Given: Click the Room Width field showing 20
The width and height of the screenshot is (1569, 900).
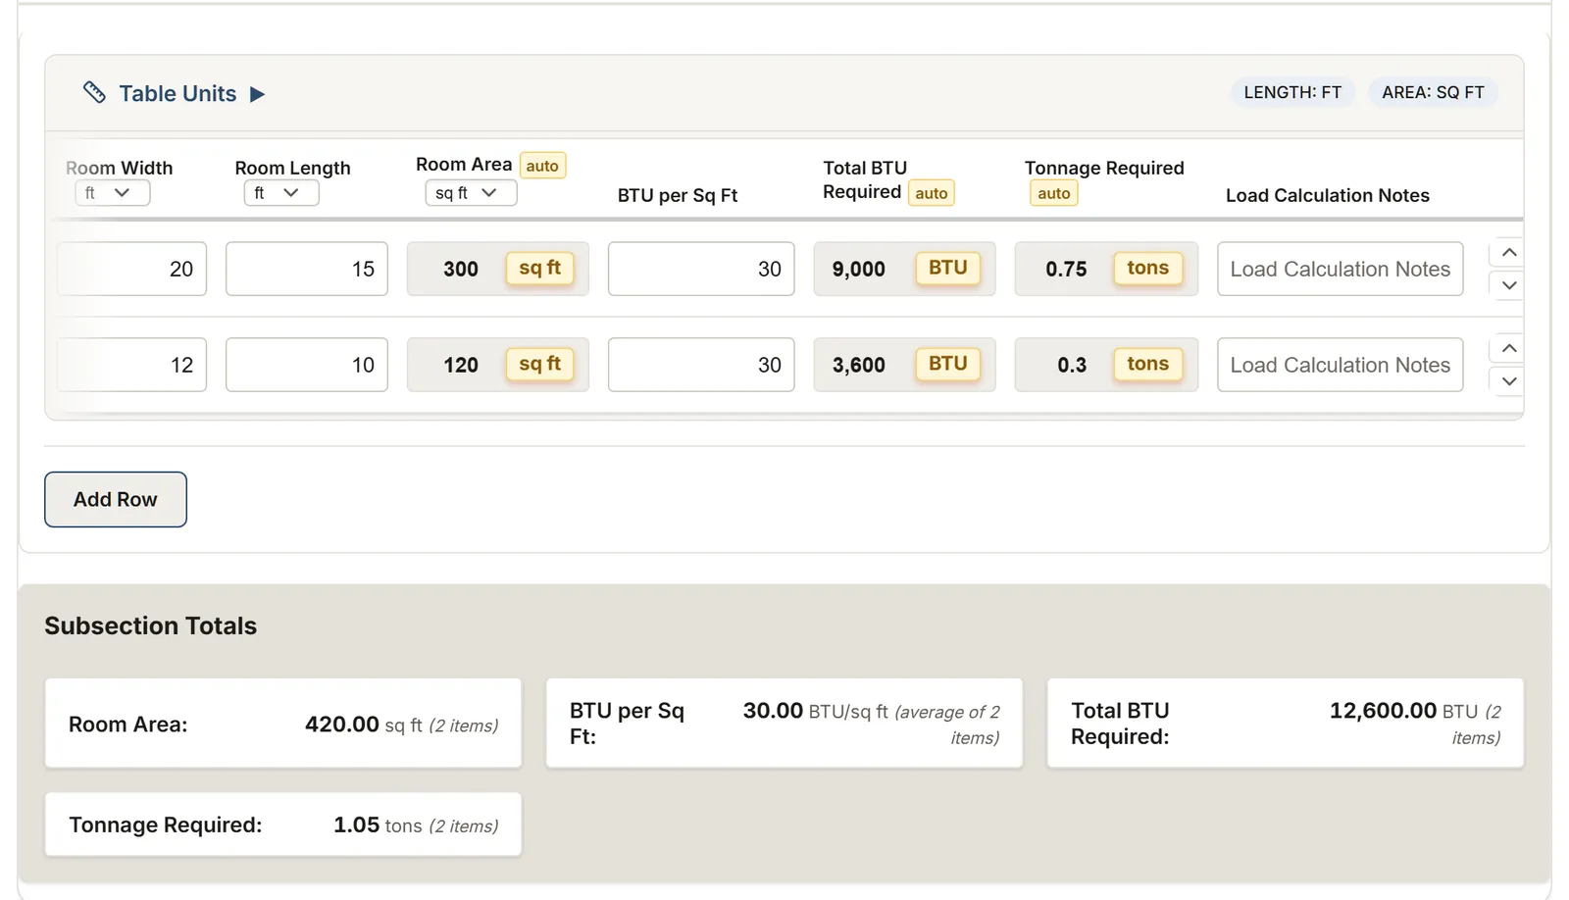Looking at the screenshot, I should (131, 269).
